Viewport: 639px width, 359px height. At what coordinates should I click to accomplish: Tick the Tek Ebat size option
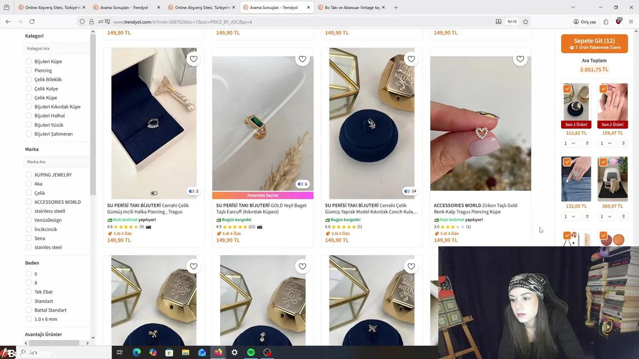tap(29, 292)
